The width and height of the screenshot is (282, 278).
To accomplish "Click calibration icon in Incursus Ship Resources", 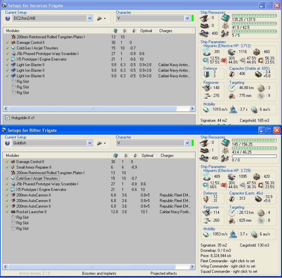I will click(204, 33).
